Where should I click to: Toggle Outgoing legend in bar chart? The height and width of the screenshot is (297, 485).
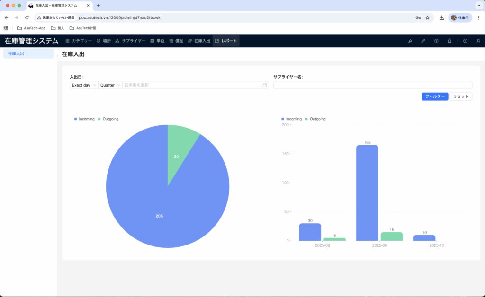pyautogui.click(x=315, y=119)
